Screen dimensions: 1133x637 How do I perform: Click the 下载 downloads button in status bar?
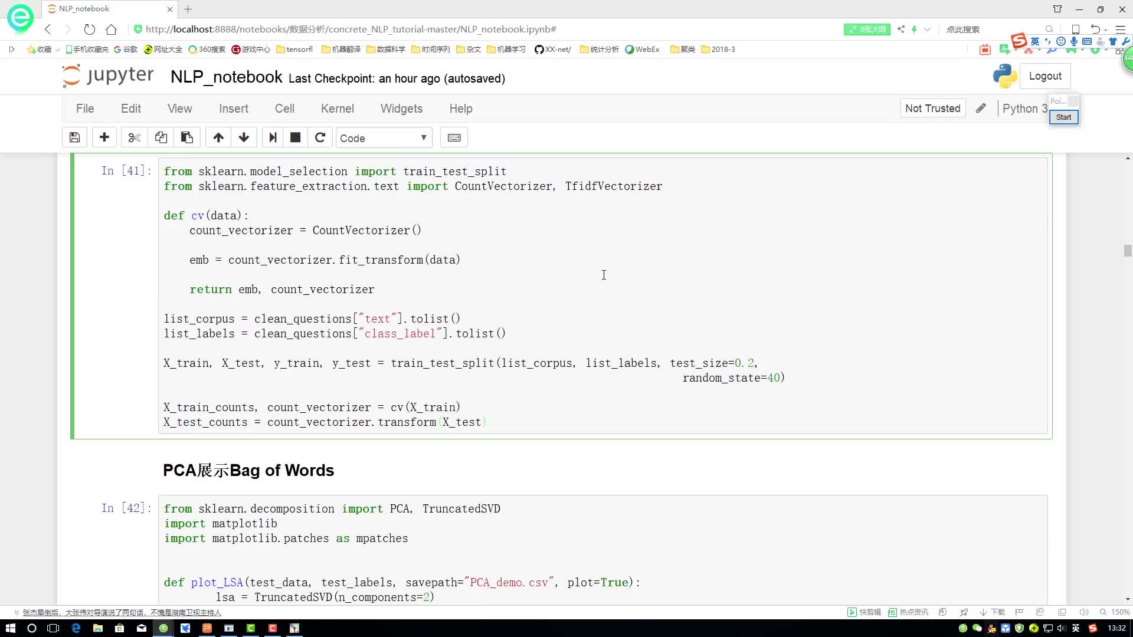(992, 612)
